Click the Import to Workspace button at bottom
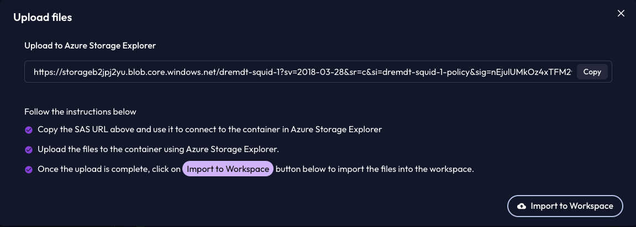Screen dimensions: 636x227 pos(565,206)
